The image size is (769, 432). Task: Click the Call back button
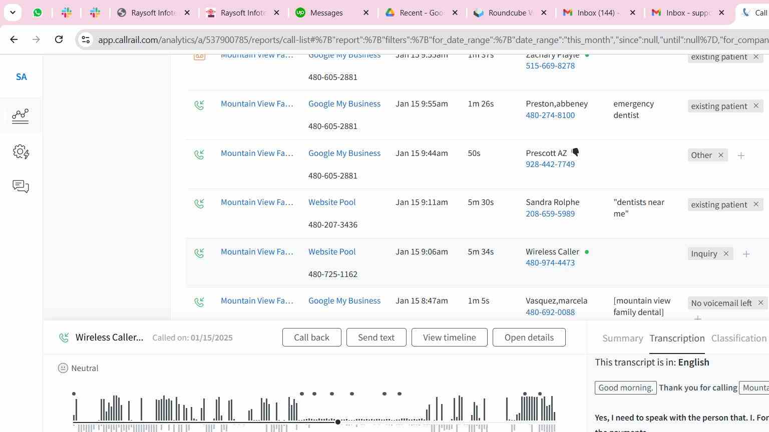(311, 337)
